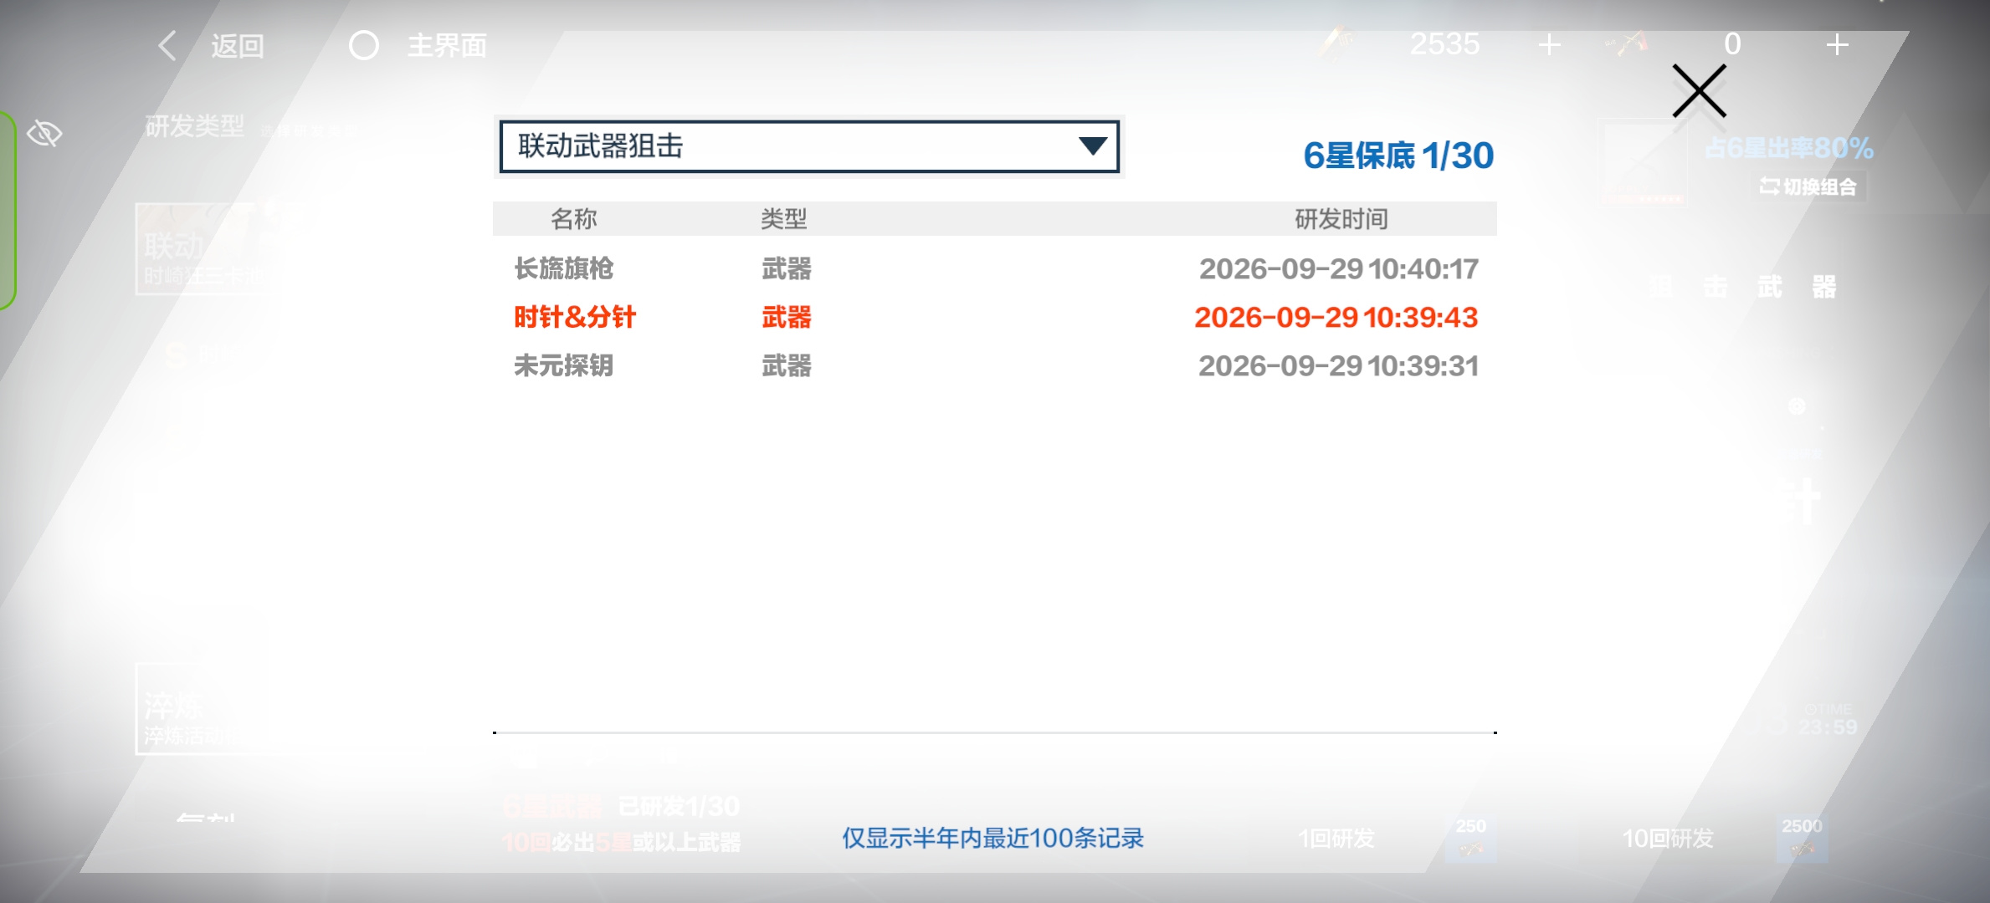Toggle the hide-UI eye icon
Screen dimensions: 1990x903
coord(44,133)
